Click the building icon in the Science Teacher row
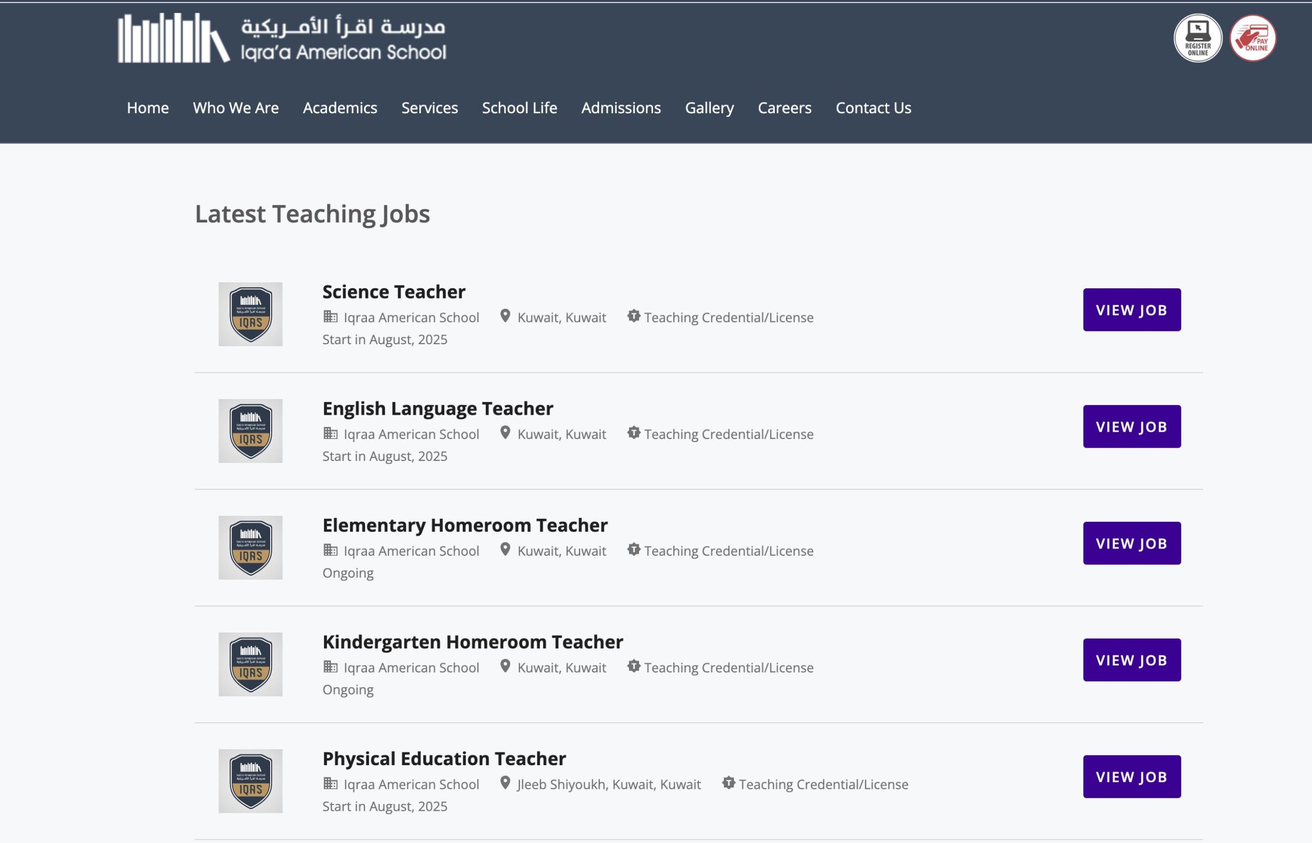Viewport: 1312px width, 843px height. pos(331,317)
